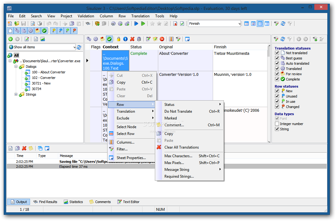Switch to the Statistics tab
Image resolution: width=336 pixels, height=221 pixels.
pyautogui.click(x=73, y=202)
